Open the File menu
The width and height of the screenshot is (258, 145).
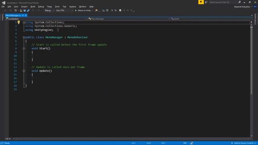coord(3,6)
